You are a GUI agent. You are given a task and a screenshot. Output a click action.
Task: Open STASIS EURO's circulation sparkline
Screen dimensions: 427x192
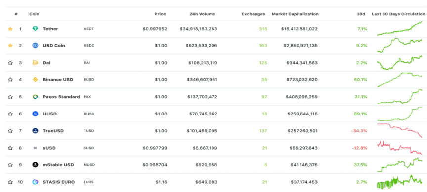(399, 182)
